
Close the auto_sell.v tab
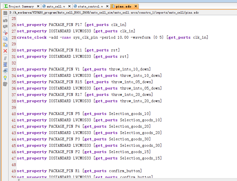tap(69, 6)
